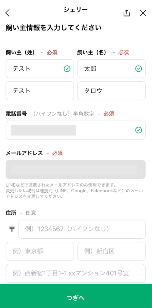Viewport: 152px width, 308px height.
Task: Open the share icon
Action: coord(127,13)
